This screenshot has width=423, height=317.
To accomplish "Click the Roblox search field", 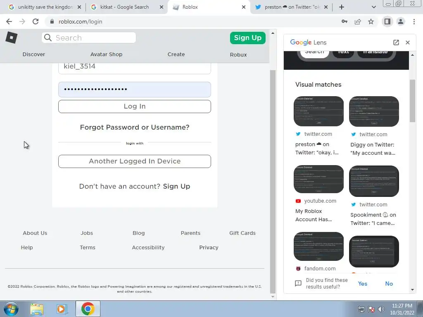I will [x=89, y=38].
